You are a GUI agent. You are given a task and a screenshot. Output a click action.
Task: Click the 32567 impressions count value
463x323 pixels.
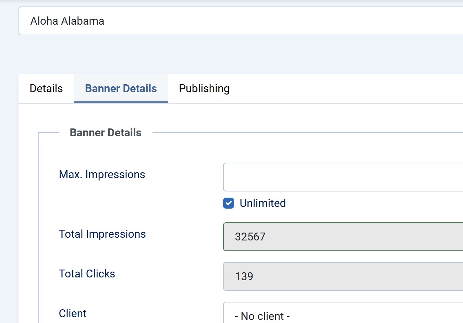[250, 237]
